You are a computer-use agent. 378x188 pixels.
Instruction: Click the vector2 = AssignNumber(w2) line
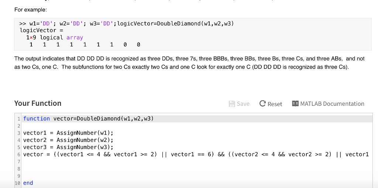tap(68, 140)
